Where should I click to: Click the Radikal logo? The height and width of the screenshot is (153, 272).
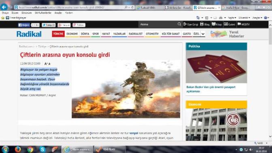pos(29,34)
